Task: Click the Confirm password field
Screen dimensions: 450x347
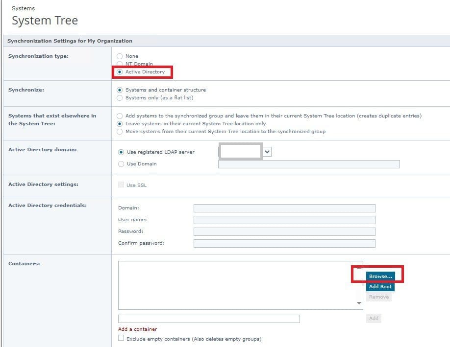Action: (x=284, y=244)
